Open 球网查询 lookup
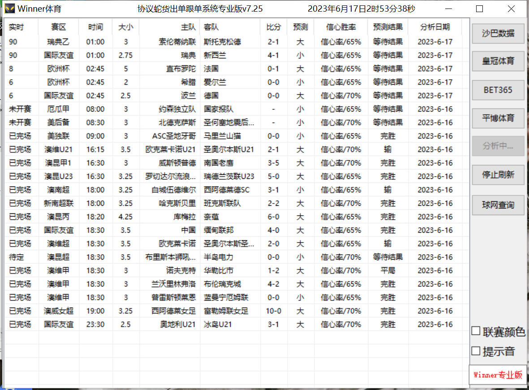 tap(498, 205)
